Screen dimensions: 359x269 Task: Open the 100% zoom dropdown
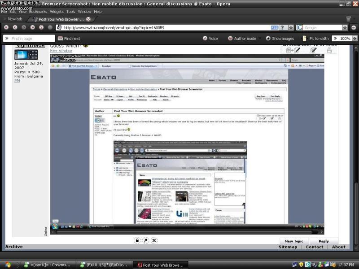click(x=355, y=39)
